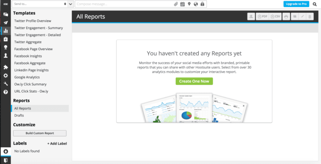Select LinkedIn Page Insights template
This screenshot has height=164, width=321.
(31, 70)
